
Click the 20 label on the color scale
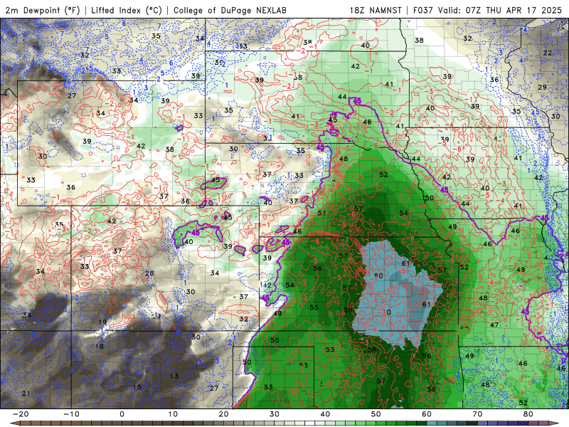pos(223,414)
